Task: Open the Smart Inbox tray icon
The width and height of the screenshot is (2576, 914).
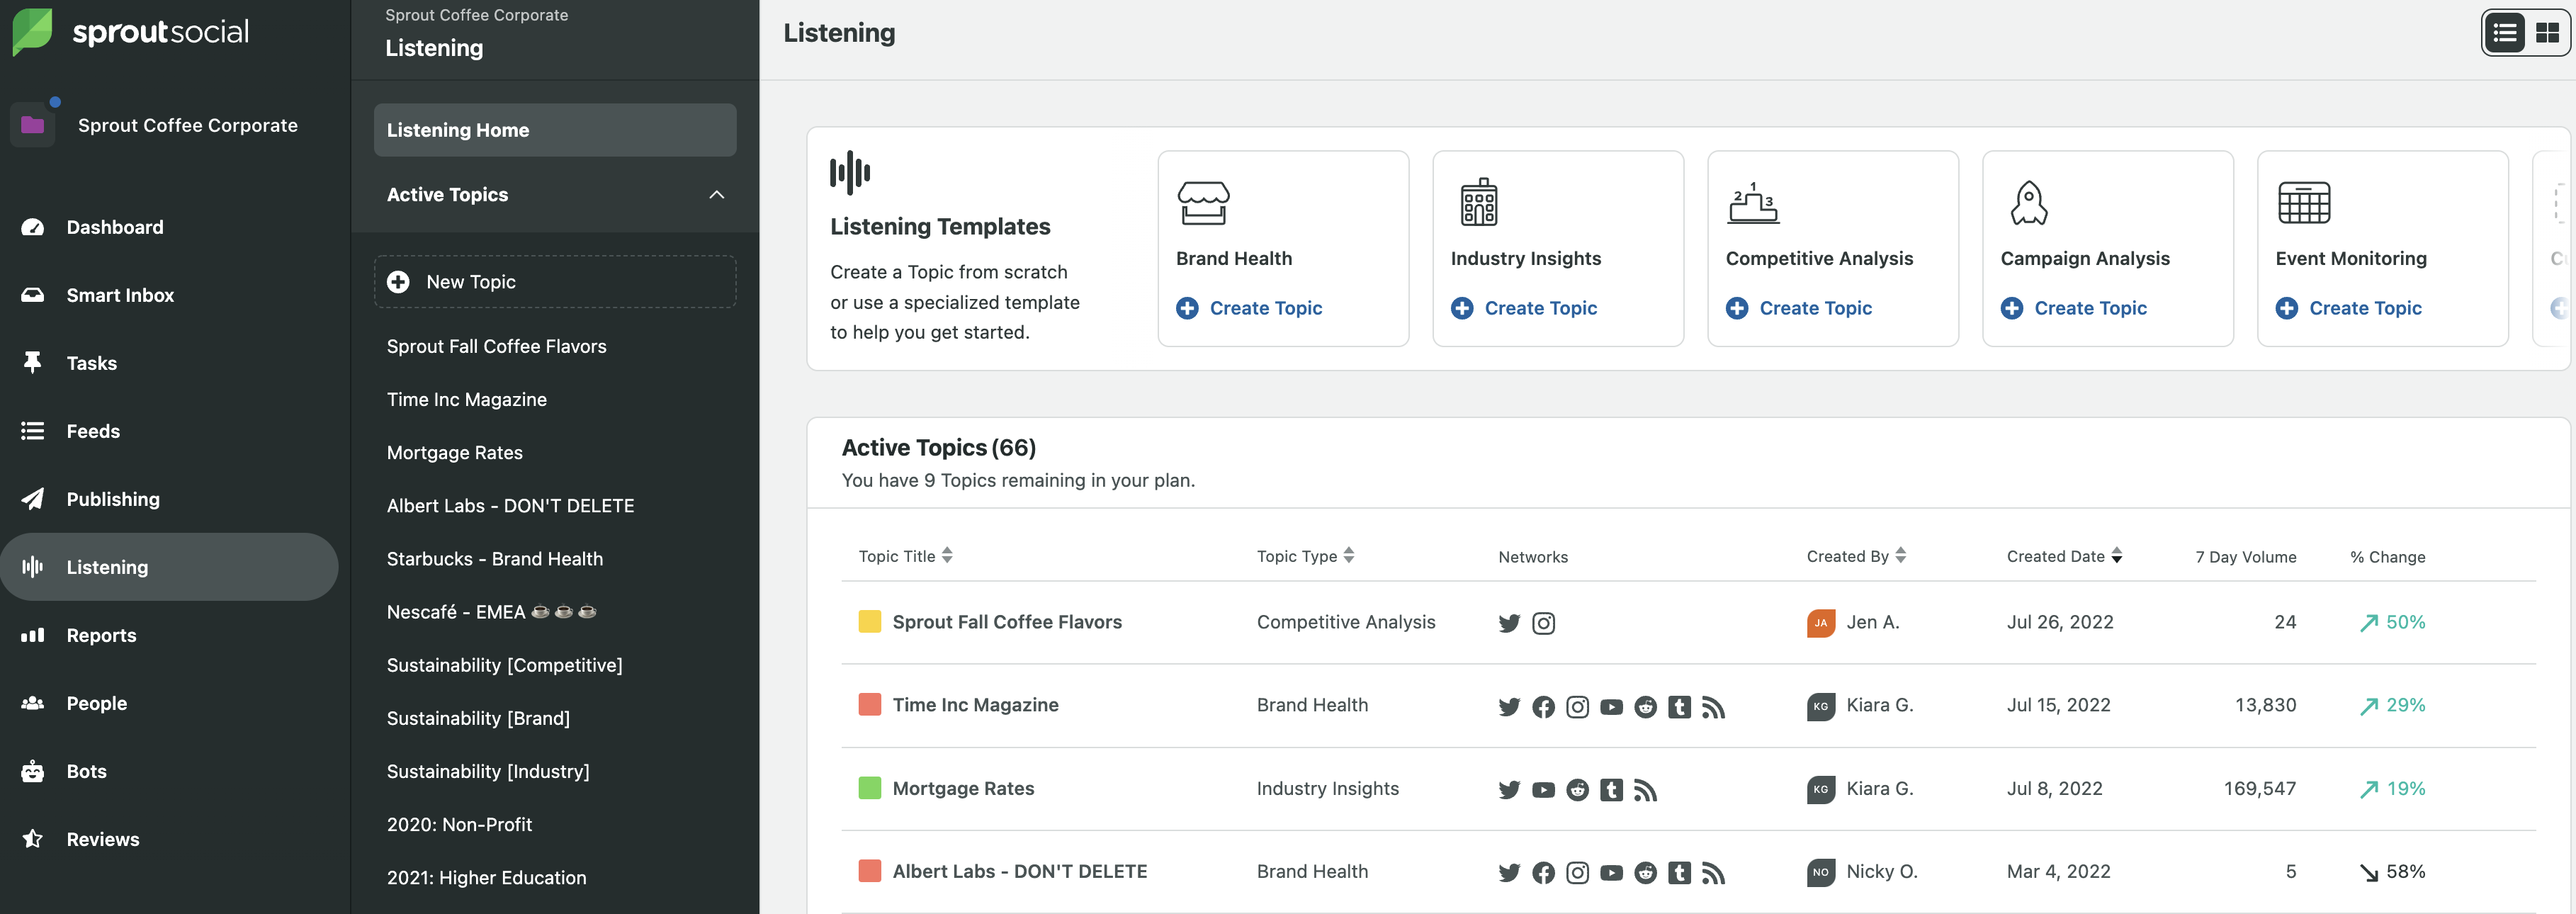Action: [33, 295]
